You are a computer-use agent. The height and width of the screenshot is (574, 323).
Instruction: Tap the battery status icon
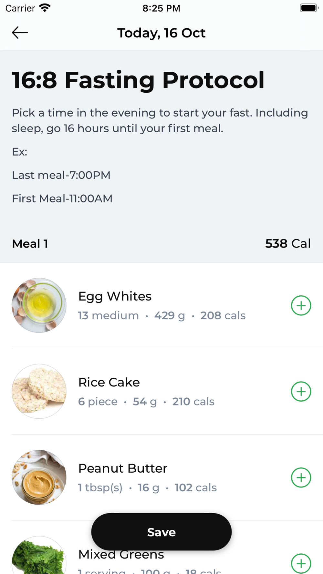point(309,8)
